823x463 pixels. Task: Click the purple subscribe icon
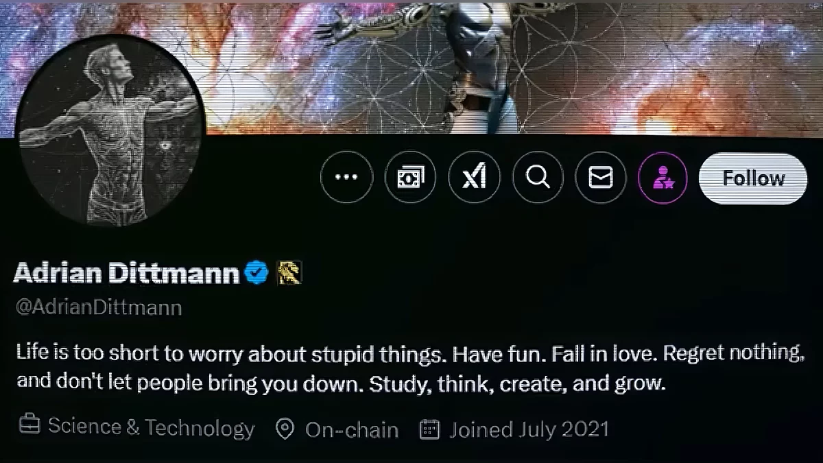[663, 178]
